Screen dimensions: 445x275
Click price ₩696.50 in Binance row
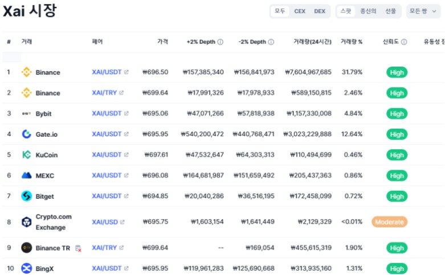155,72
